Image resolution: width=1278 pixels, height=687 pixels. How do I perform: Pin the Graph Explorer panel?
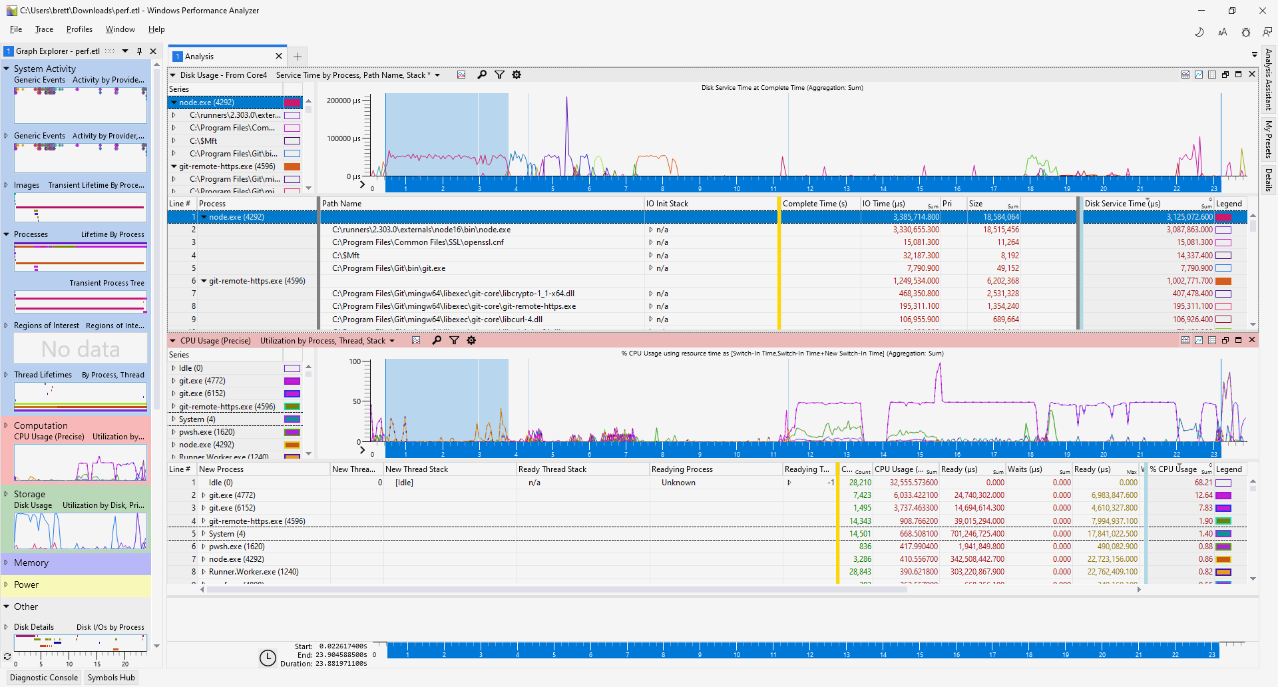[139, 51]
